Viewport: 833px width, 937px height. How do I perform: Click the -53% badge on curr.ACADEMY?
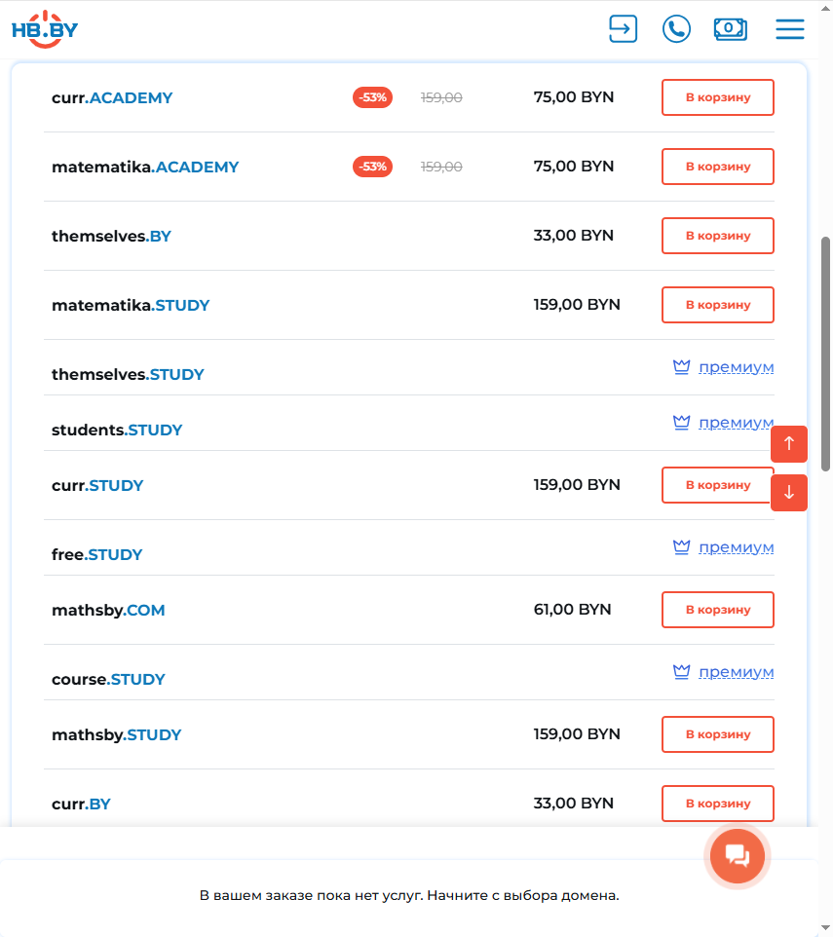coord(372,97)
